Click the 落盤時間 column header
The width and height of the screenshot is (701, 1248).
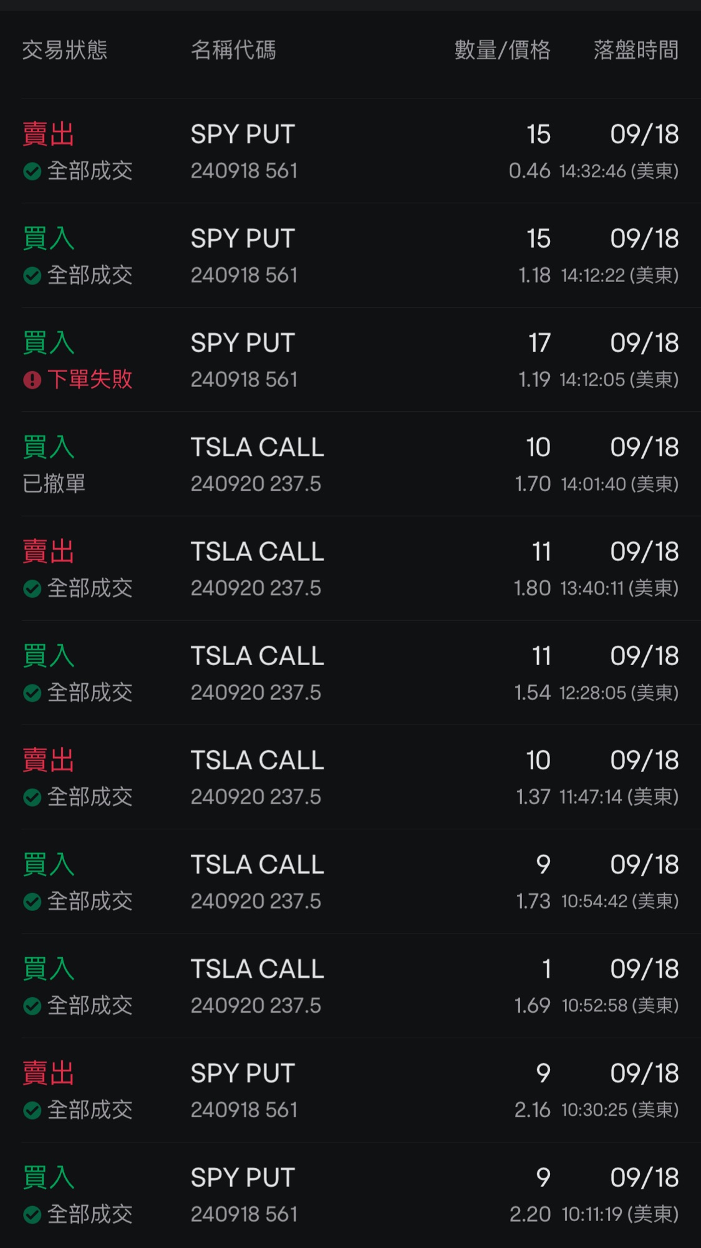pyautogui.click(x=636, y=50)
